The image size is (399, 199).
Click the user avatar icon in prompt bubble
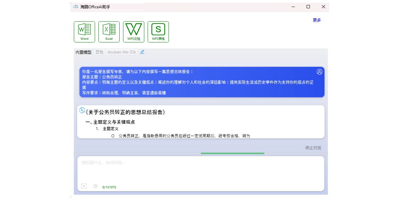coord(320,72)
